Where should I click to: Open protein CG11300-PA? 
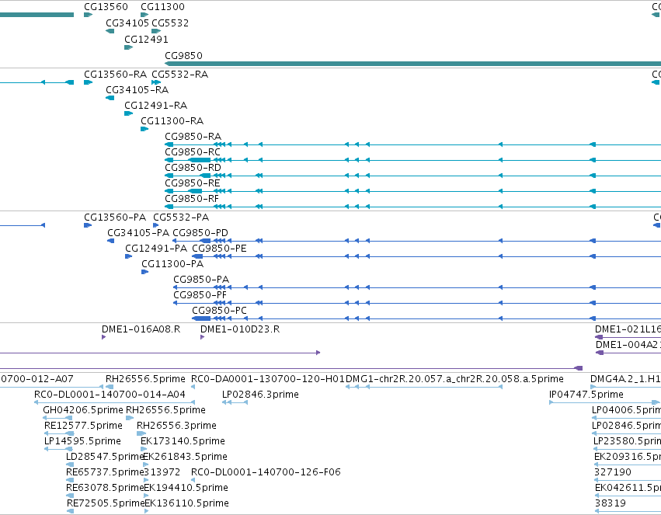point(172,264)
